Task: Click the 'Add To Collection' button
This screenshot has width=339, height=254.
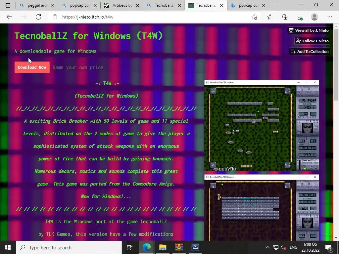Action: pos(310,51)
